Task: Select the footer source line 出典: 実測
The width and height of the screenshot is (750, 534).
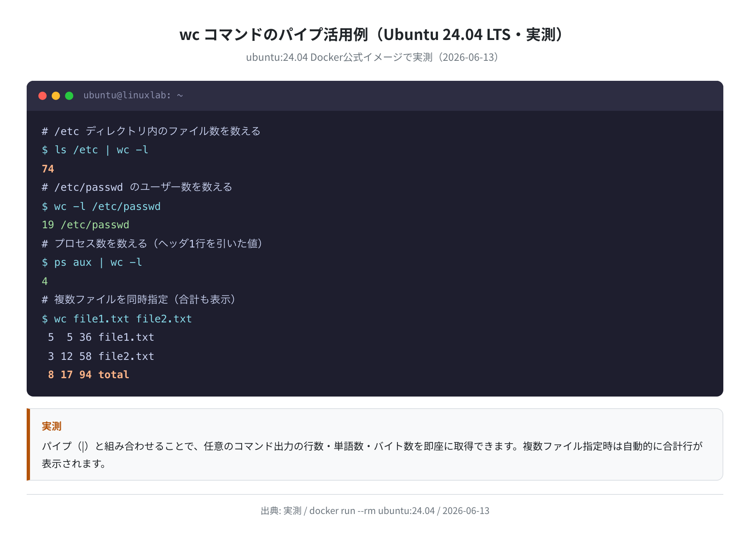Action: [x=375, y=511]
